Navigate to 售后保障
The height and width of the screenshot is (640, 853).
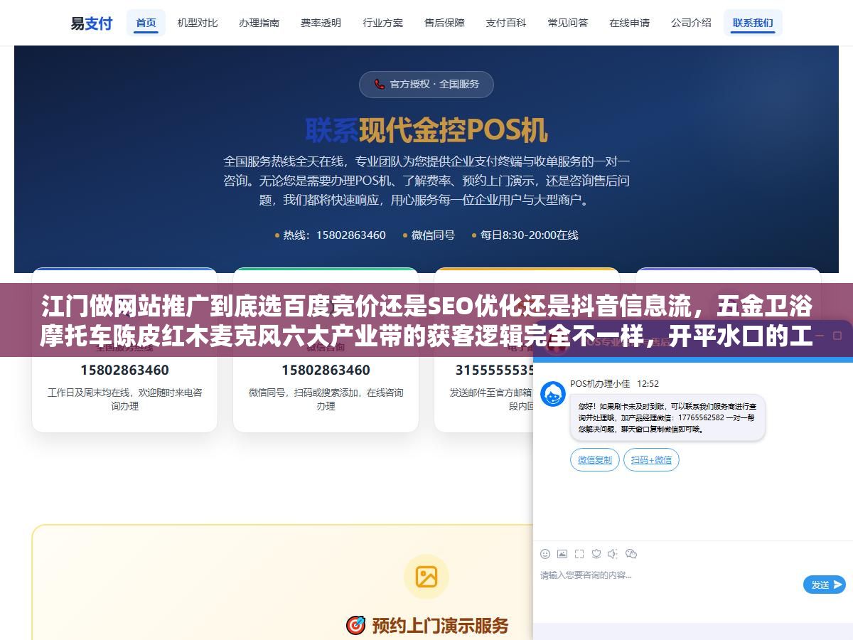tap(444, 23)
